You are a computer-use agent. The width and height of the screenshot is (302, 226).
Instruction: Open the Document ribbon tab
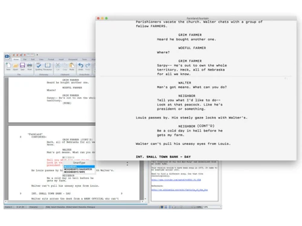click(x=72, y=60)
